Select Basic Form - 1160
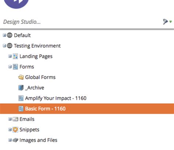This screenshot has width=174, height=150. point(45,109)
